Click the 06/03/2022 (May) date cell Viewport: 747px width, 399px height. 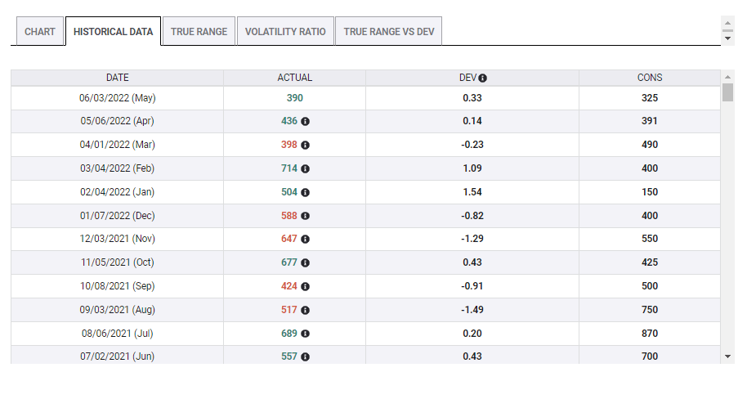(x=117, y=97)
